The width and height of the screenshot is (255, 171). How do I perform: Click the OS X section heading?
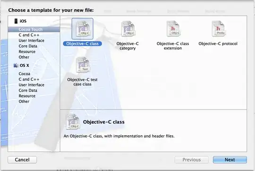[25, 65]
